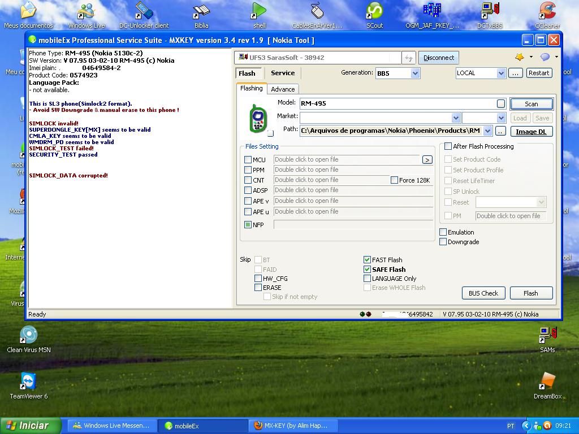
Task: Tick the LANGUAGE Only checkbox
Action: [367, 279]
